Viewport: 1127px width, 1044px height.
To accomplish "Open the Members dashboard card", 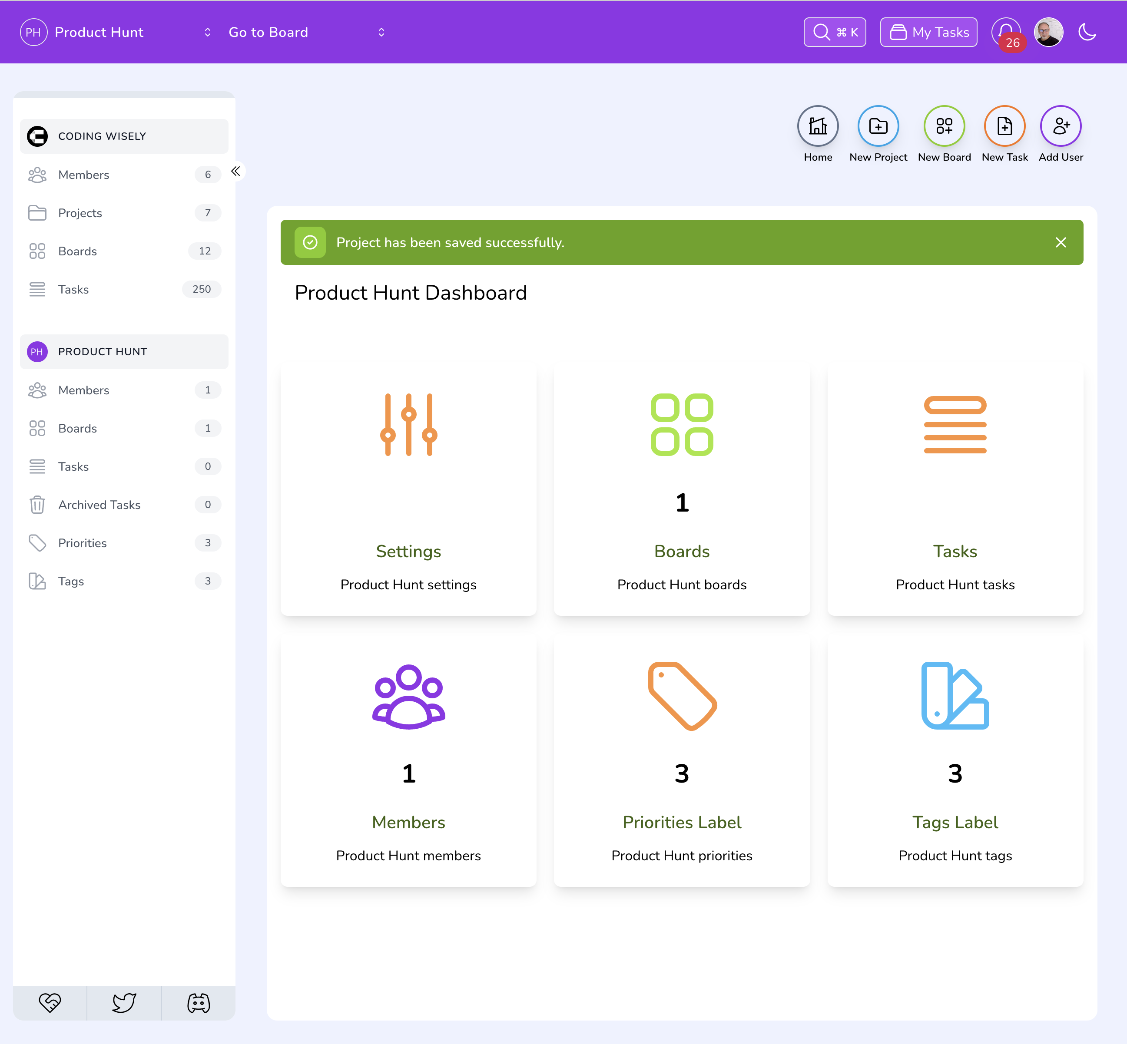I will pyautogui.click(x=408, y=760).
